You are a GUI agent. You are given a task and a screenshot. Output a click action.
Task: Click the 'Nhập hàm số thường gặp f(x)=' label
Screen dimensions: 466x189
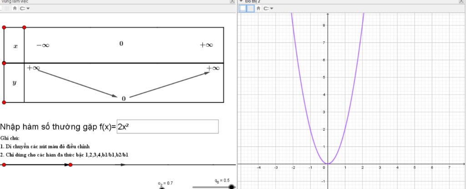coord(58,127)
